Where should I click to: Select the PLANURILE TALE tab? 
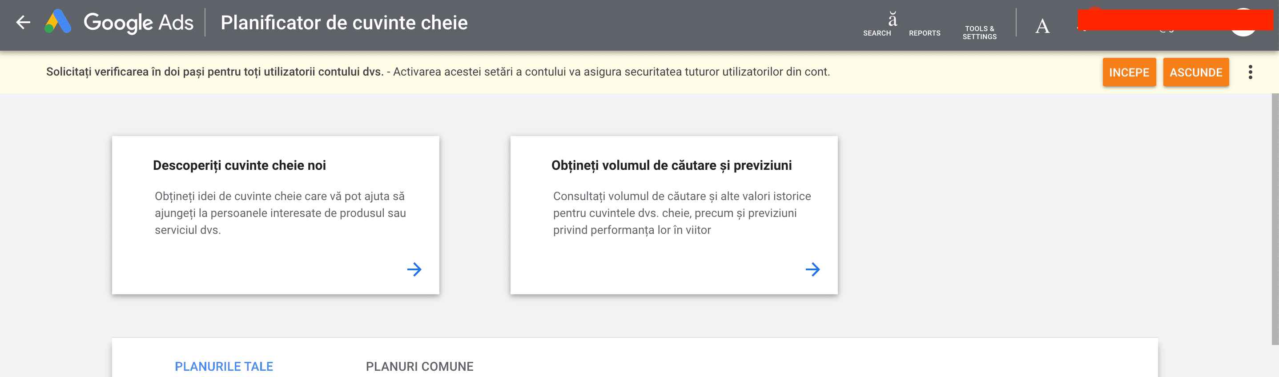pos(224,367)
